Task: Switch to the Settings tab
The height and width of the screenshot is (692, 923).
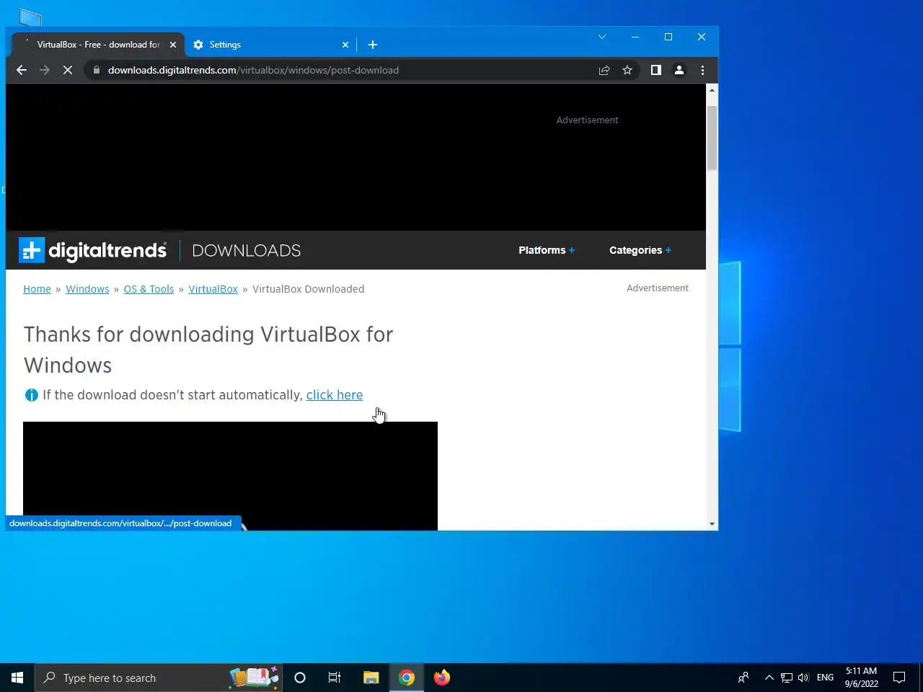Action: pos(270,45)
